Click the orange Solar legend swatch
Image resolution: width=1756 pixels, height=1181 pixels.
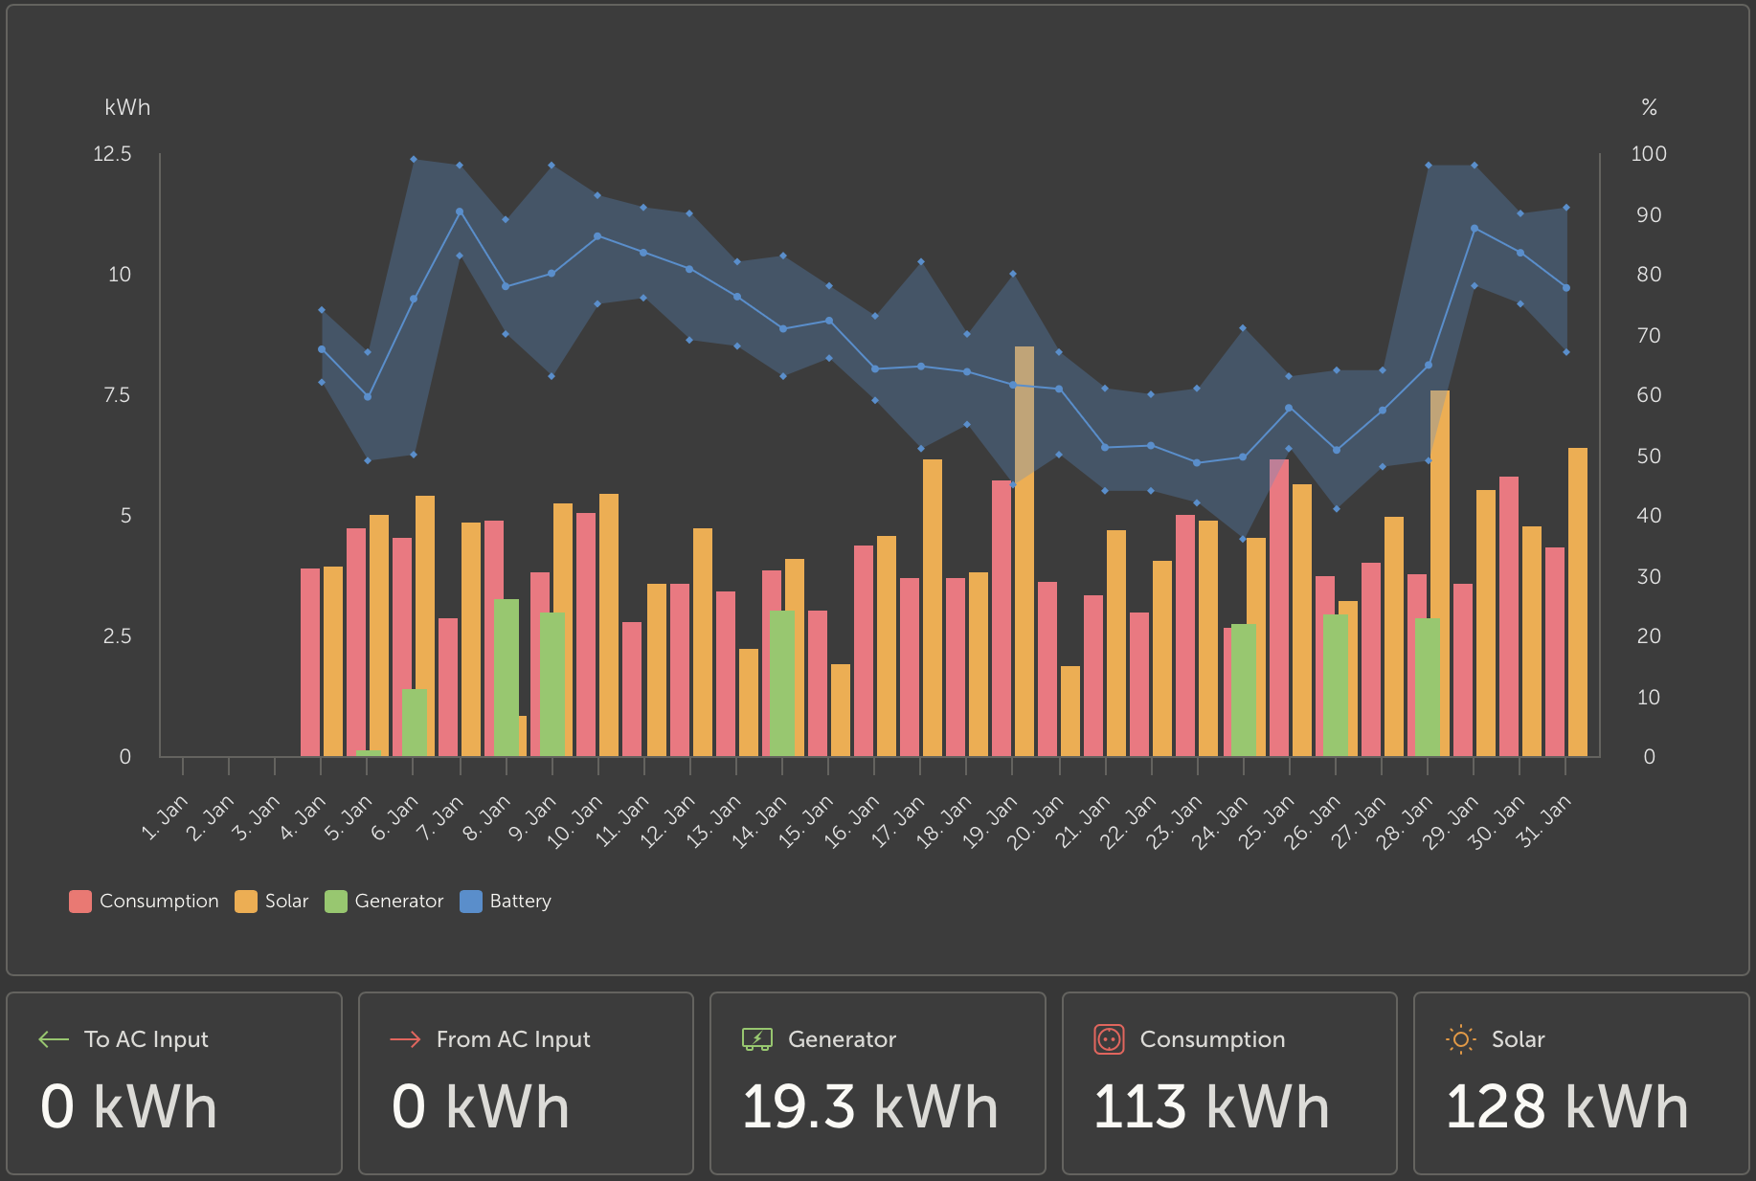(x=244, y=901)
